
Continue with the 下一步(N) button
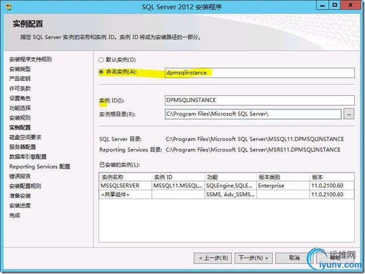pyautogui.click(x=253, y=258)
